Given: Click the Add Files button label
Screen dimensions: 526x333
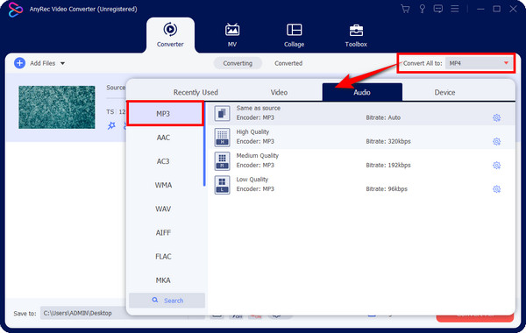Looking at the screenshot, I should (43, 63).
